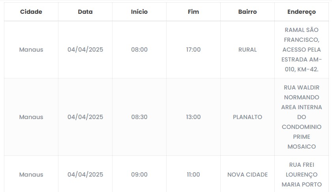This screenshot has height=192, width=332.
Task: Click the 17:00 end time cell
Action: 193,50
